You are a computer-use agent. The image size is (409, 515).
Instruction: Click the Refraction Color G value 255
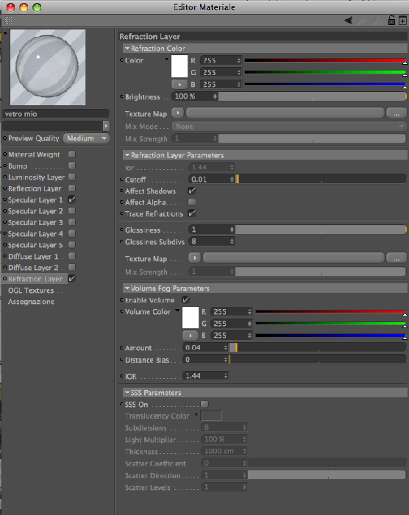point(218,72)
